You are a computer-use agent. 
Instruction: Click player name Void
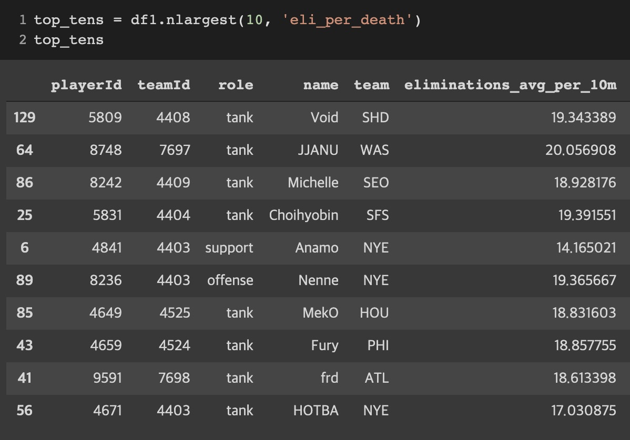(x=324, y=118)
